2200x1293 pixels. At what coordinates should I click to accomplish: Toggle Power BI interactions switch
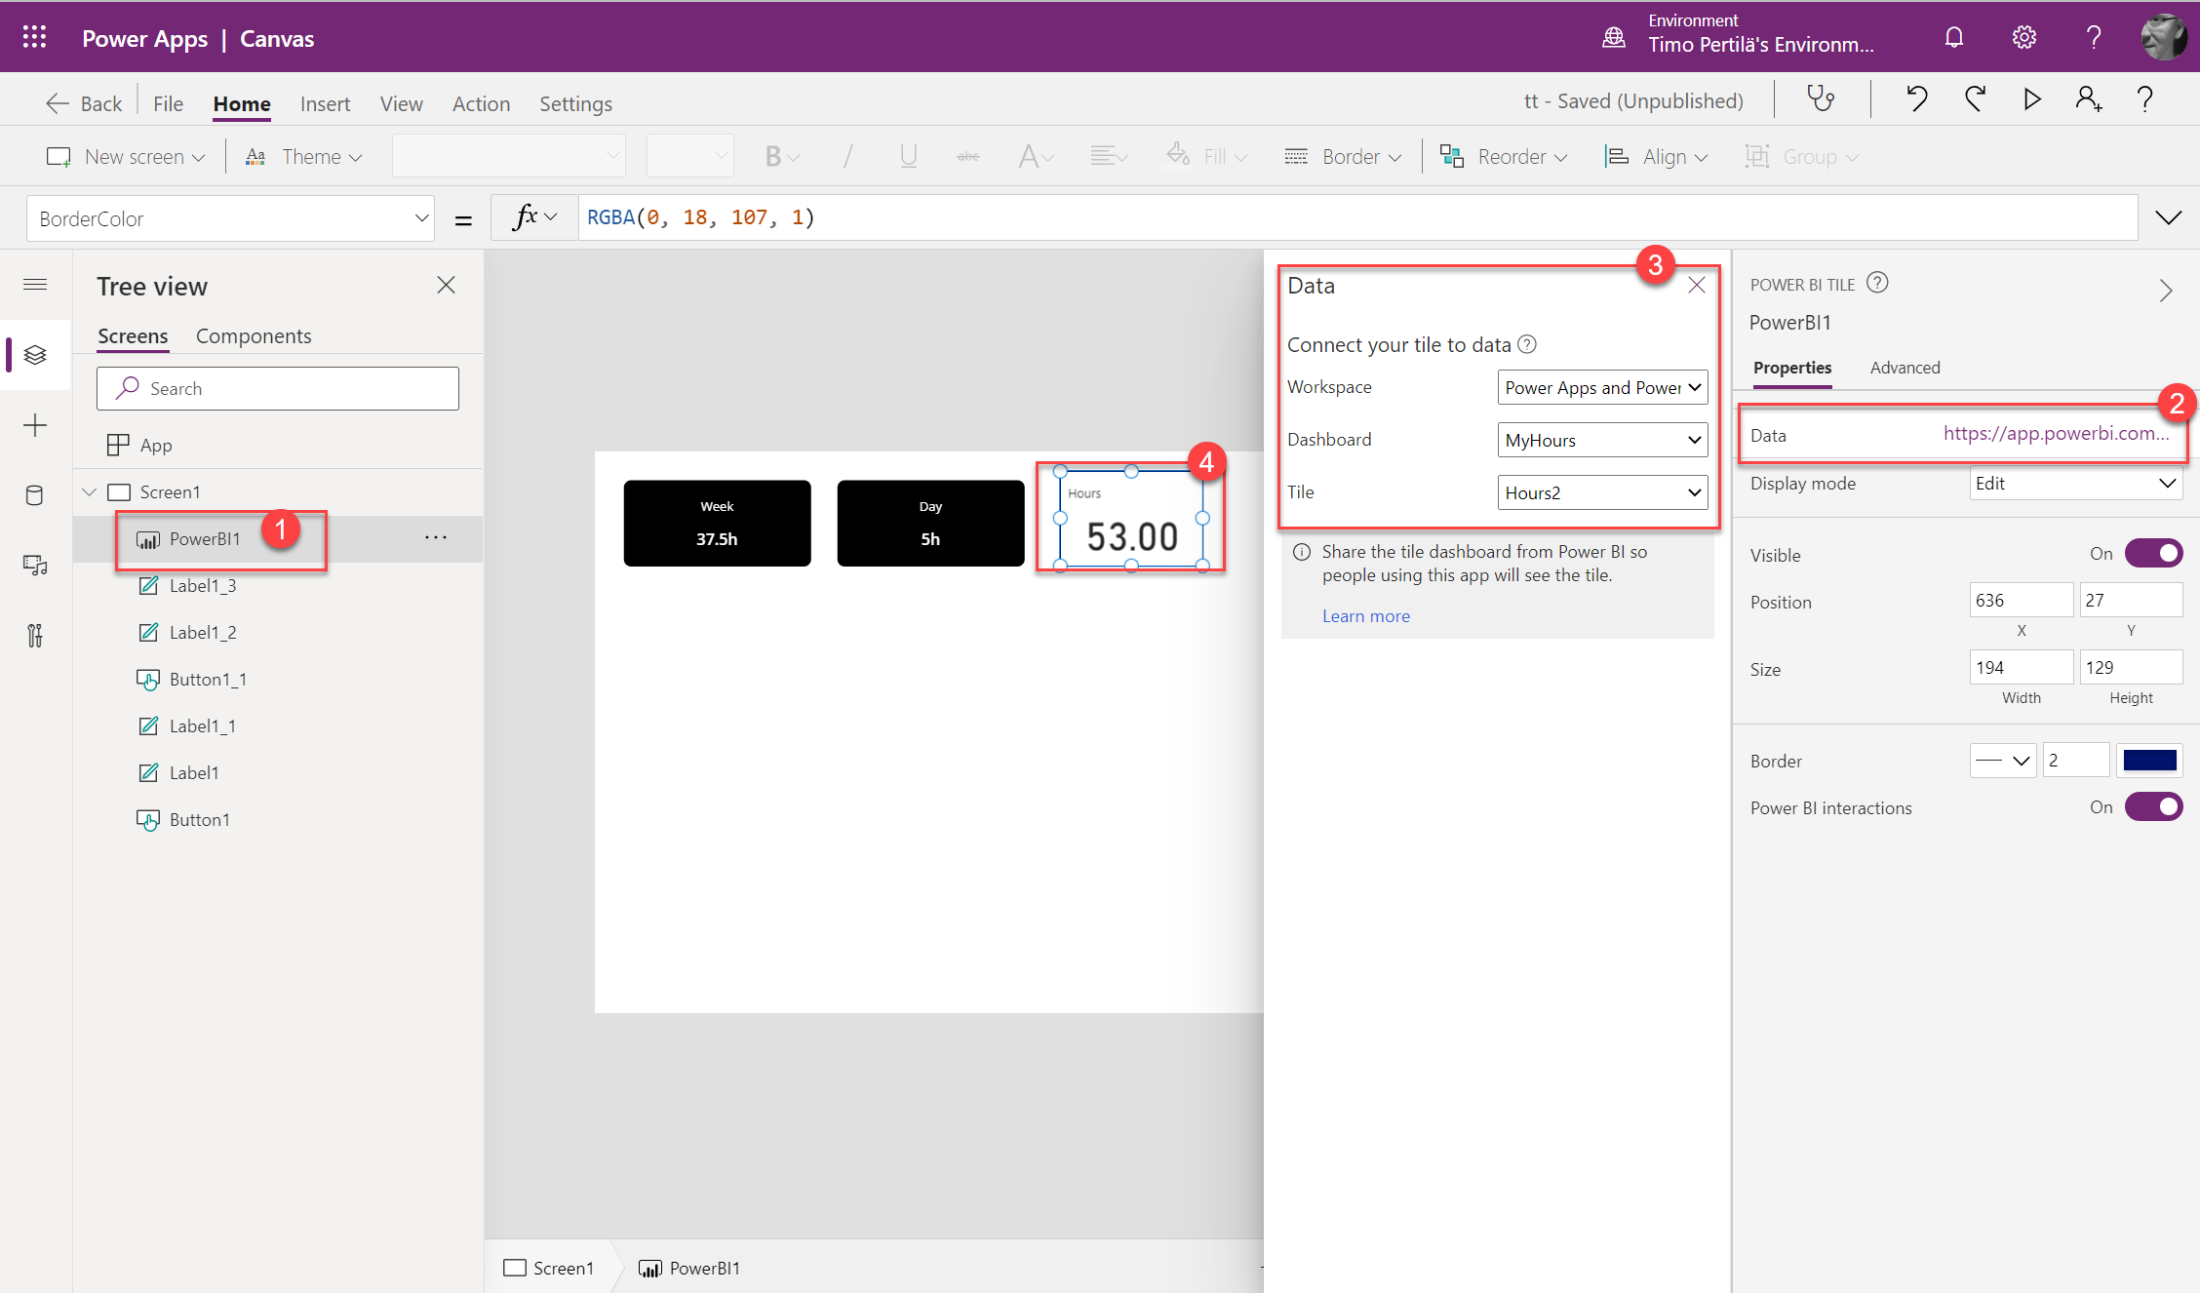(2153, 806)
